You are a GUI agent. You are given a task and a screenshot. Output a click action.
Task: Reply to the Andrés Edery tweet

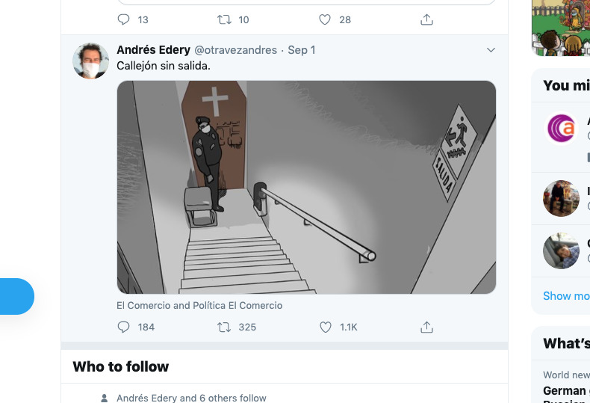tap(124, 327)
